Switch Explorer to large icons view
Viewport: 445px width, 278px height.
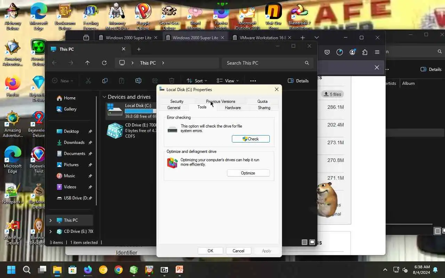(312, 242)
